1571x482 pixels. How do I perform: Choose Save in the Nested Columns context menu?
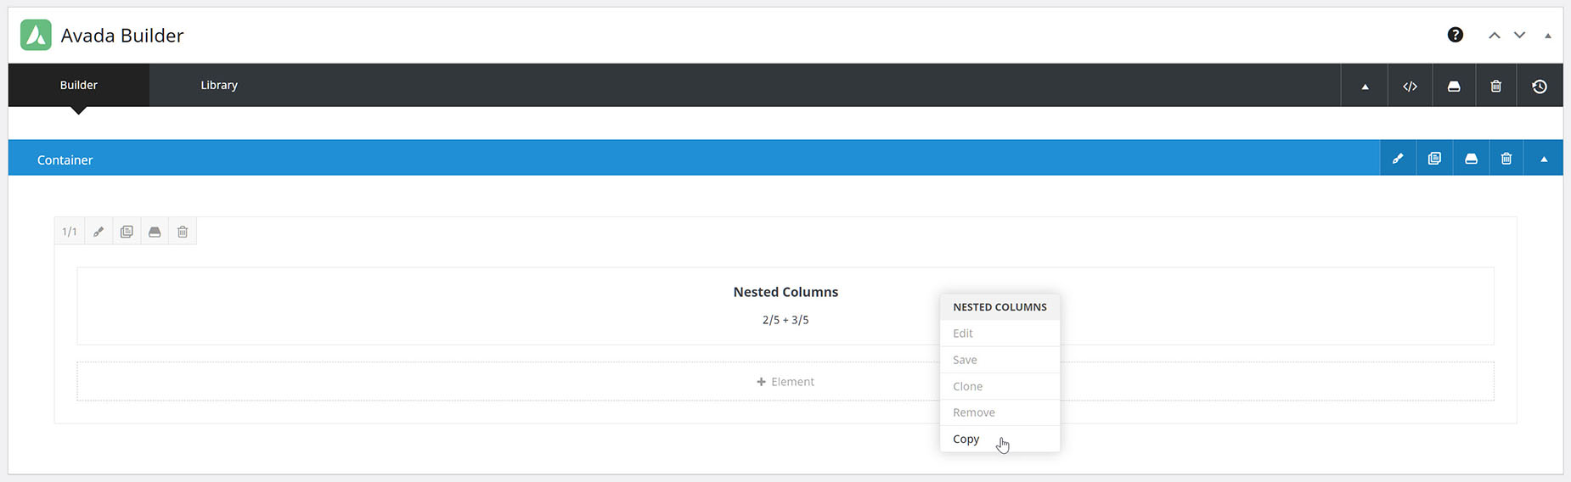click(x=999, y=360)
